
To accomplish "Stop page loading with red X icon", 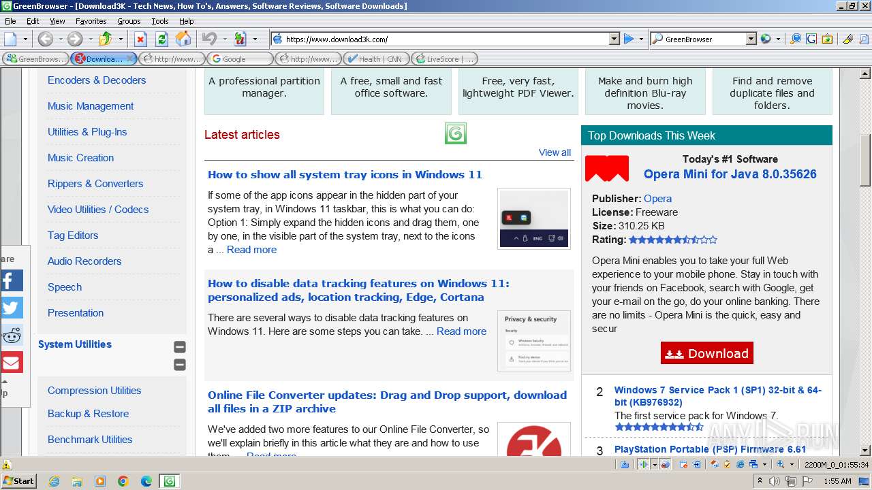I will (x=140, y=39).
